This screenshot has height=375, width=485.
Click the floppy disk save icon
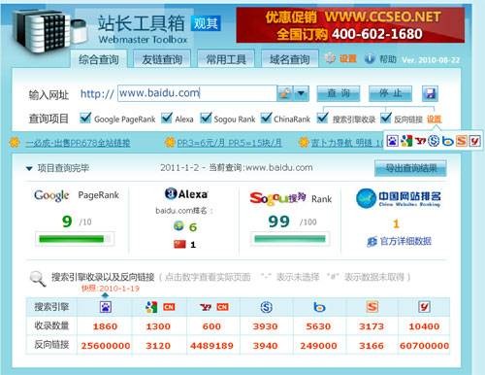[x=430, y=94]
